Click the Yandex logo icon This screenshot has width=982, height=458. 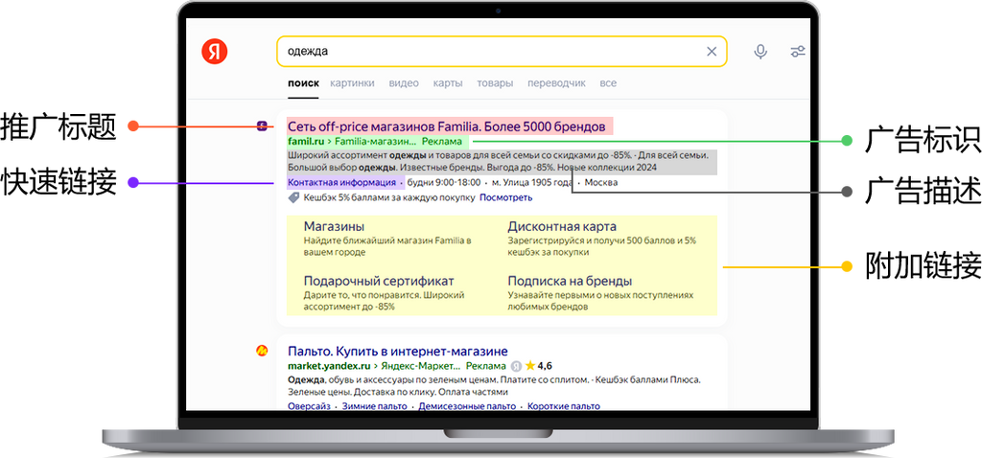(x=215, y=52)
